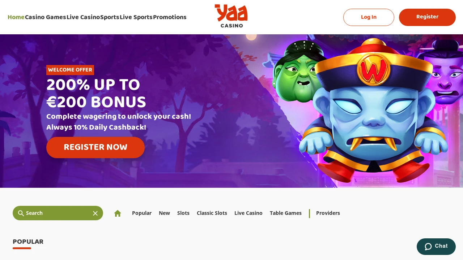
Task: Select the New games tab
Action: [x=164, y=213]
